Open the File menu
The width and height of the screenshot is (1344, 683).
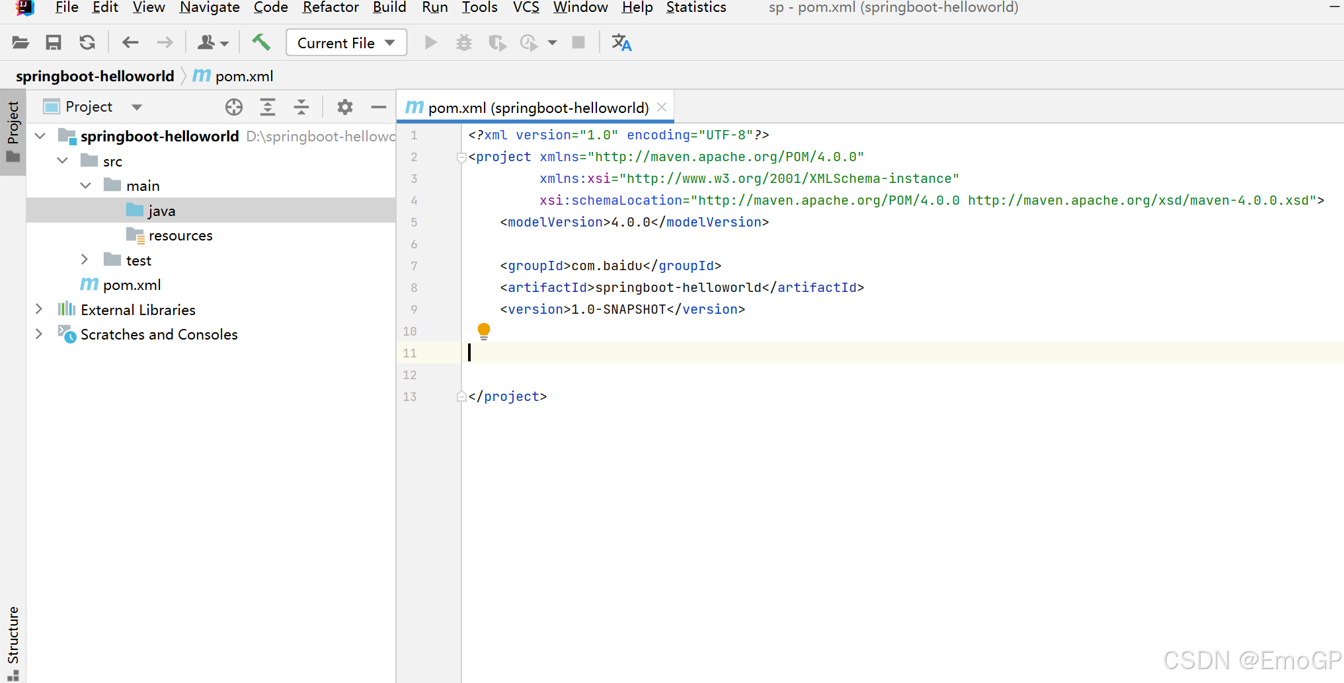click(67, 7)
